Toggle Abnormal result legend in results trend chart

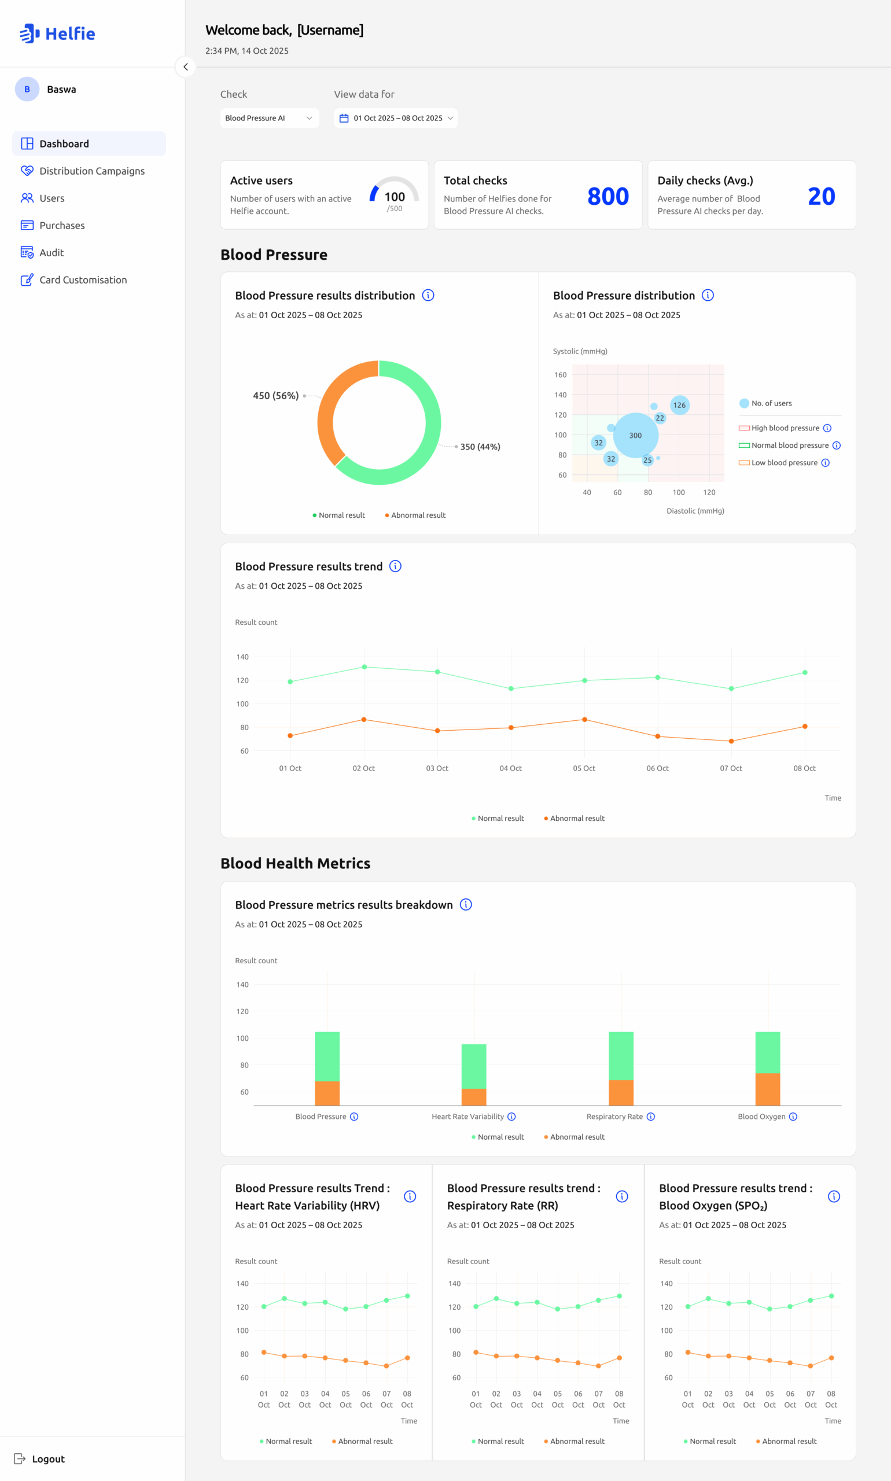[574, 818]
